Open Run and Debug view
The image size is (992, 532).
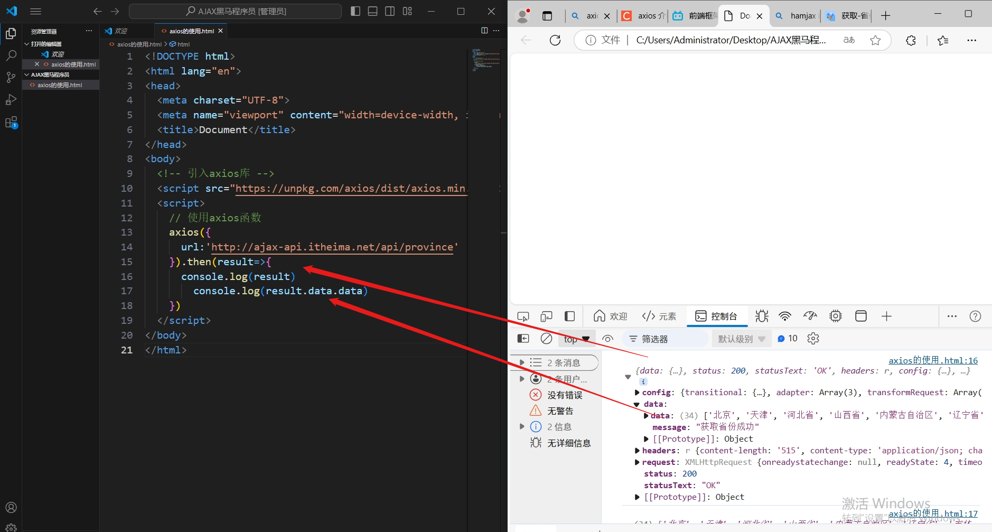coord(11,100)
